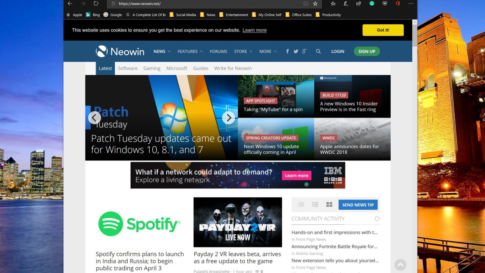
Task: Open FORUMS in the navigation bar
Action: tap(219, 52)
